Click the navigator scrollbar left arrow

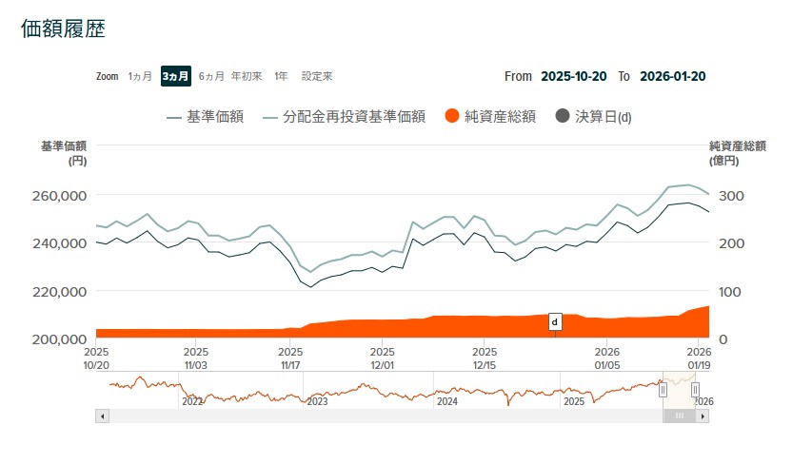coord(101,416)
